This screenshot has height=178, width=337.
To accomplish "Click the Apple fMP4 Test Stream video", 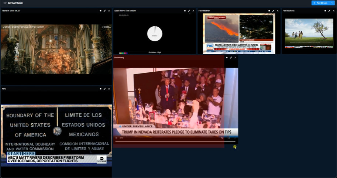I will tap(155, 34).
